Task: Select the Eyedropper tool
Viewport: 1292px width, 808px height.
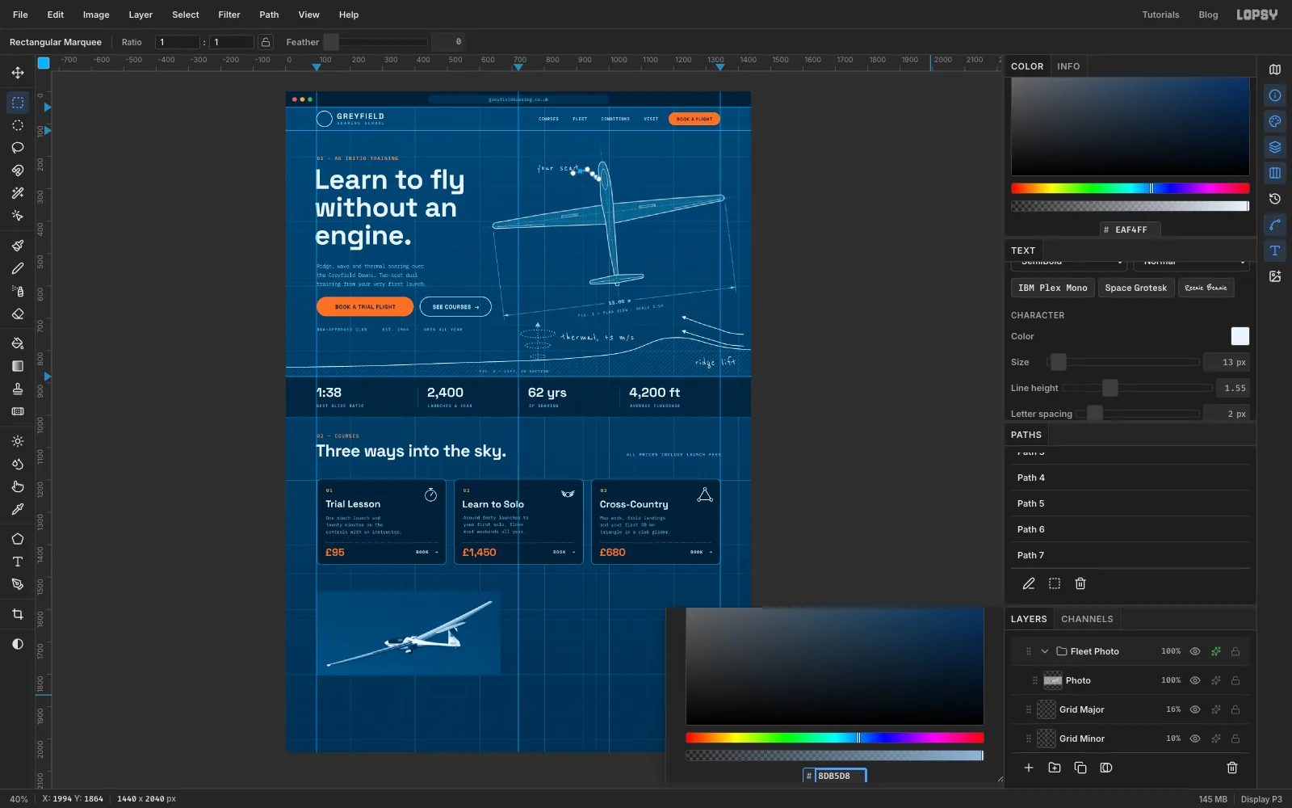Action: click(x=18, y=509)
